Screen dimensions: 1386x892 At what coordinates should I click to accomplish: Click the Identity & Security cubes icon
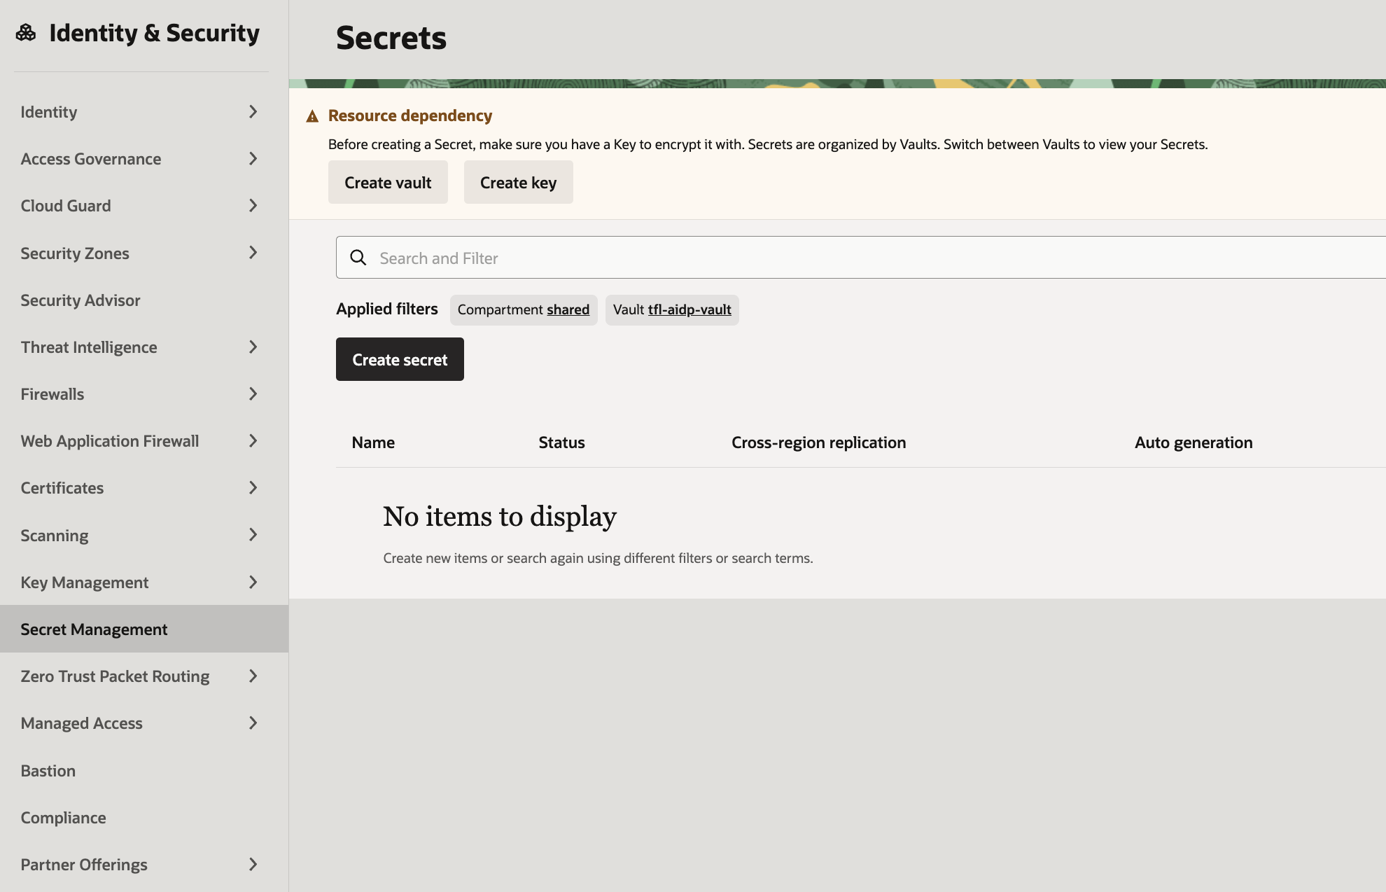point(26,33)
